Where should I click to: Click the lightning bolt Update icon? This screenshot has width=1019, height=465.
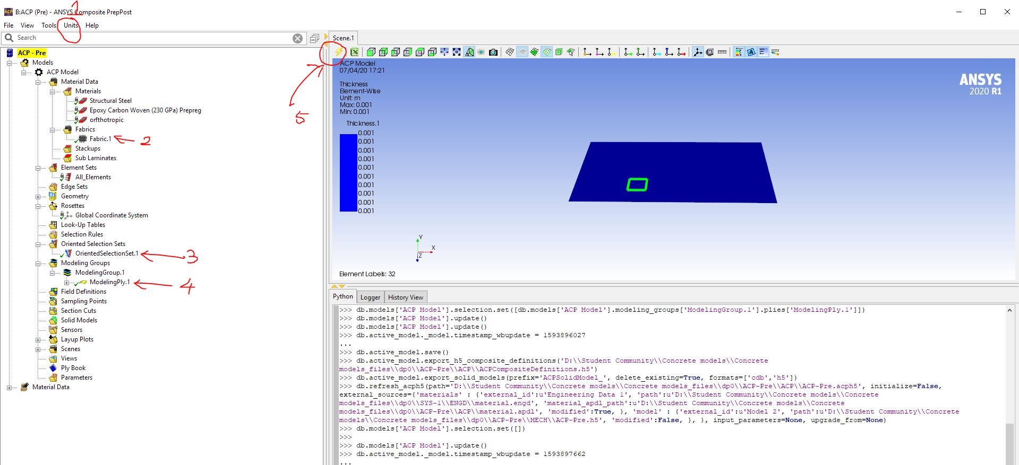(x=339, y=52)
